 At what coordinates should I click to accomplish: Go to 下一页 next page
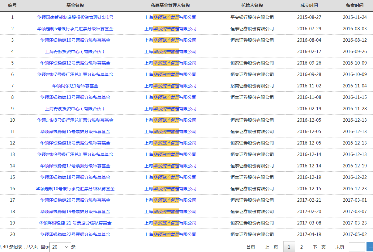pyautogui.click(x=319, y=247)
